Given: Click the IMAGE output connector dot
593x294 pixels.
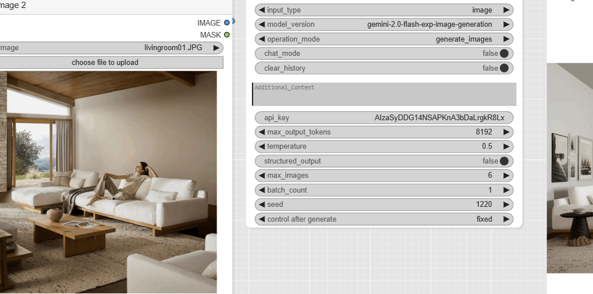Looking at the screenshot, I should [x=227, y=23].
